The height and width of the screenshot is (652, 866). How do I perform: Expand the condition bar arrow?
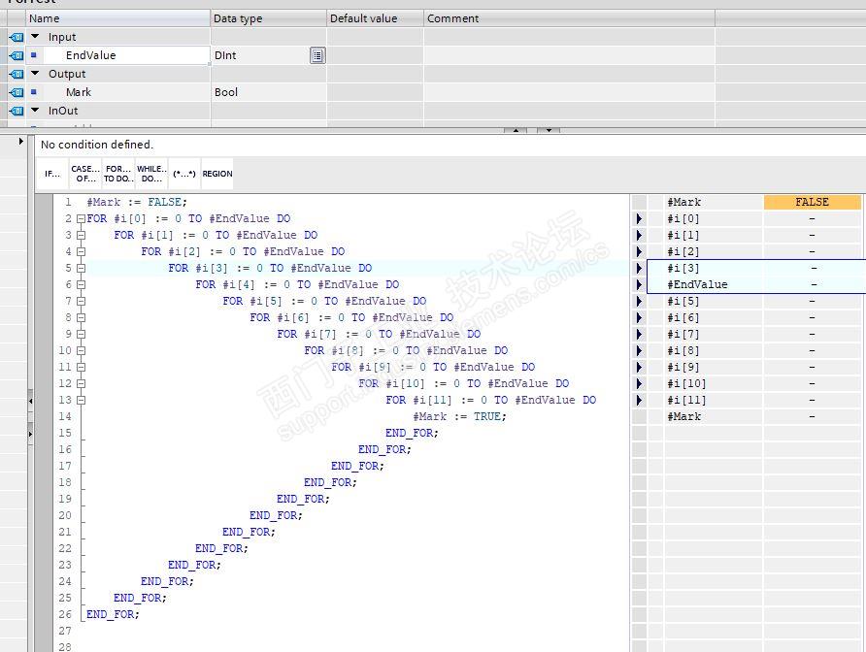pos(21,142)
